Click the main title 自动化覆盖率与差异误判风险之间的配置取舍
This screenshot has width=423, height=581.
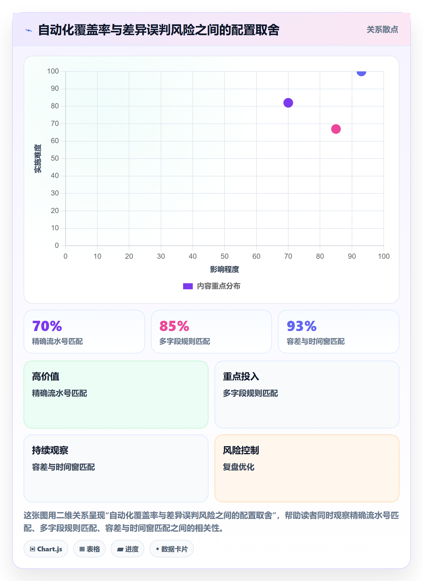[159, 30]
